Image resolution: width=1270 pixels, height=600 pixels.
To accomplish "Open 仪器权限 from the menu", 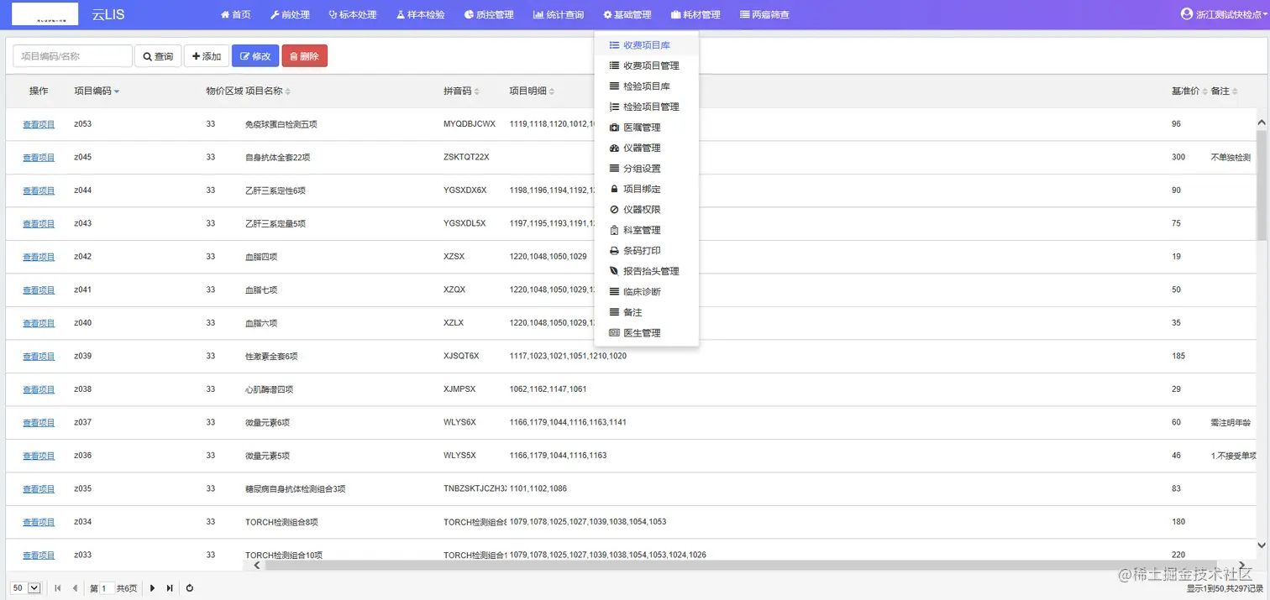I will [x=646, y=210].
